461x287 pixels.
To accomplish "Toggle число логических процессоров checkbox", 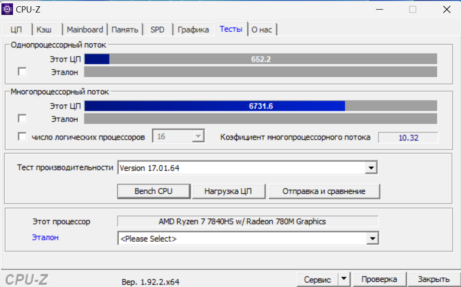I will (22, 137).
